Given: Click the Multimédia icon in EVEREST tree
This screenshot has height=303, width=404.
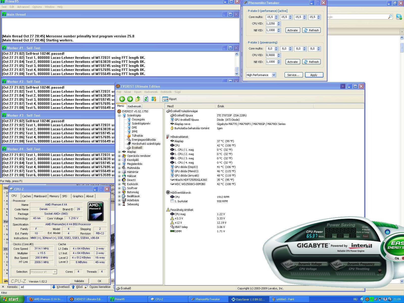Looking at the screenshot, I should tap(124, 168).
